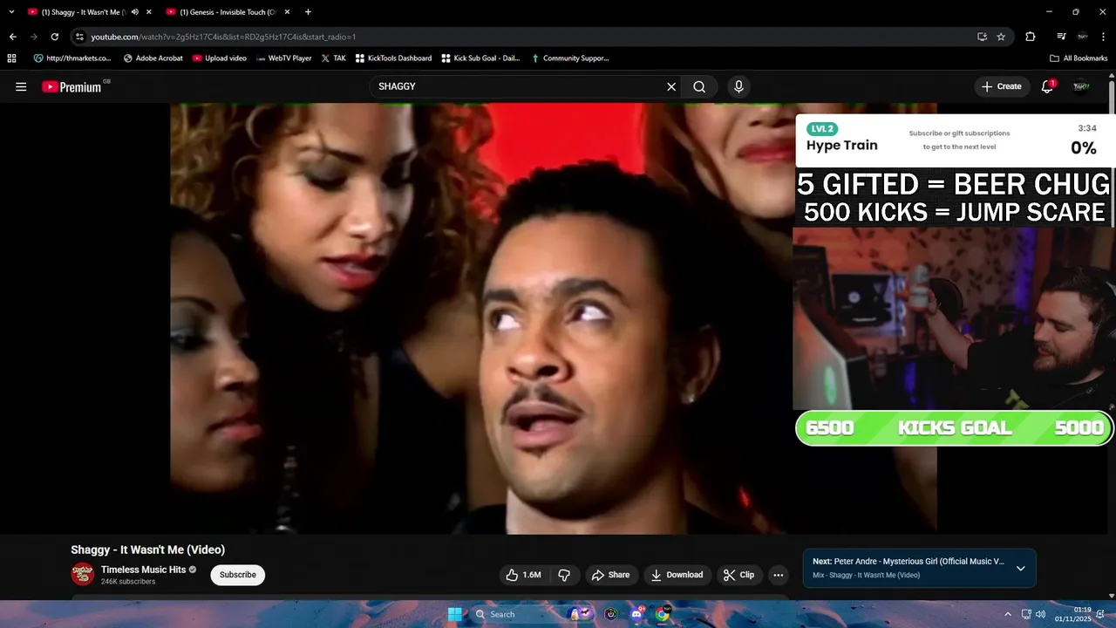The width and height of the screenshot is (1116, 628).
Task: Close the Genesis - Invisible Touch tab
Action: (285, 12)
